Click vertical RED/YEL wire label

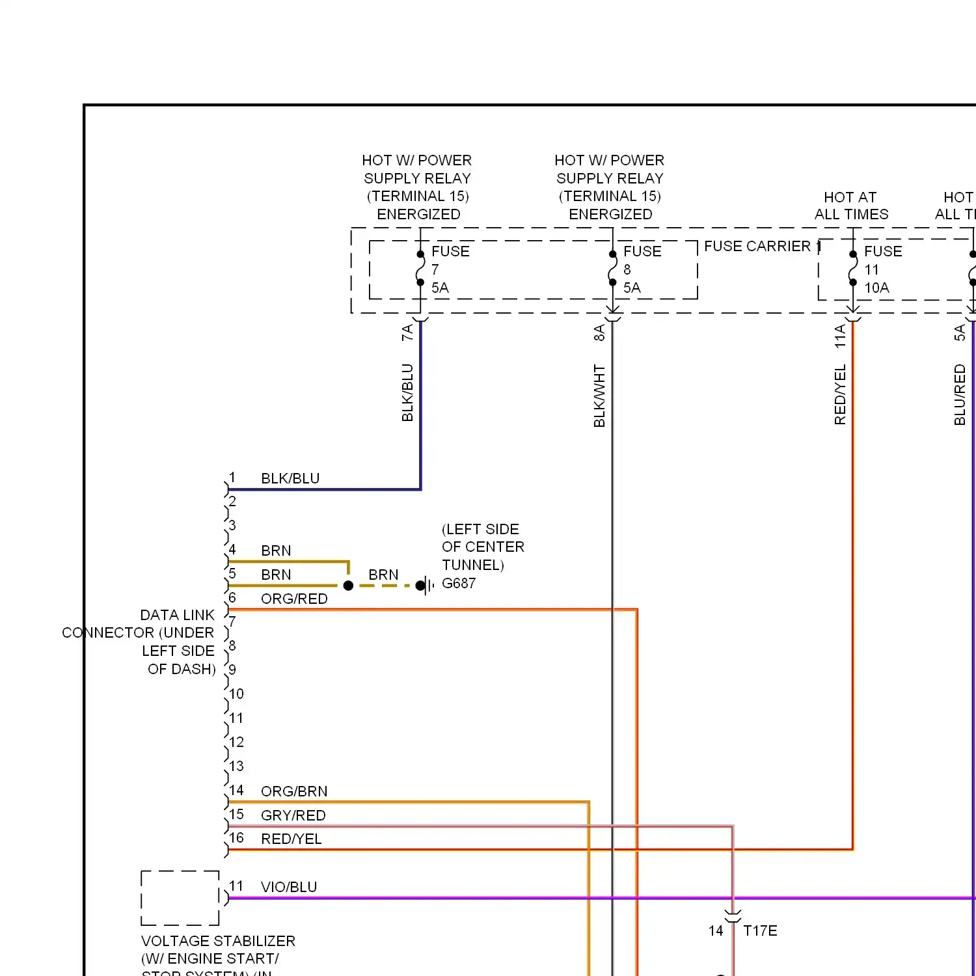[x=840, y=394]
